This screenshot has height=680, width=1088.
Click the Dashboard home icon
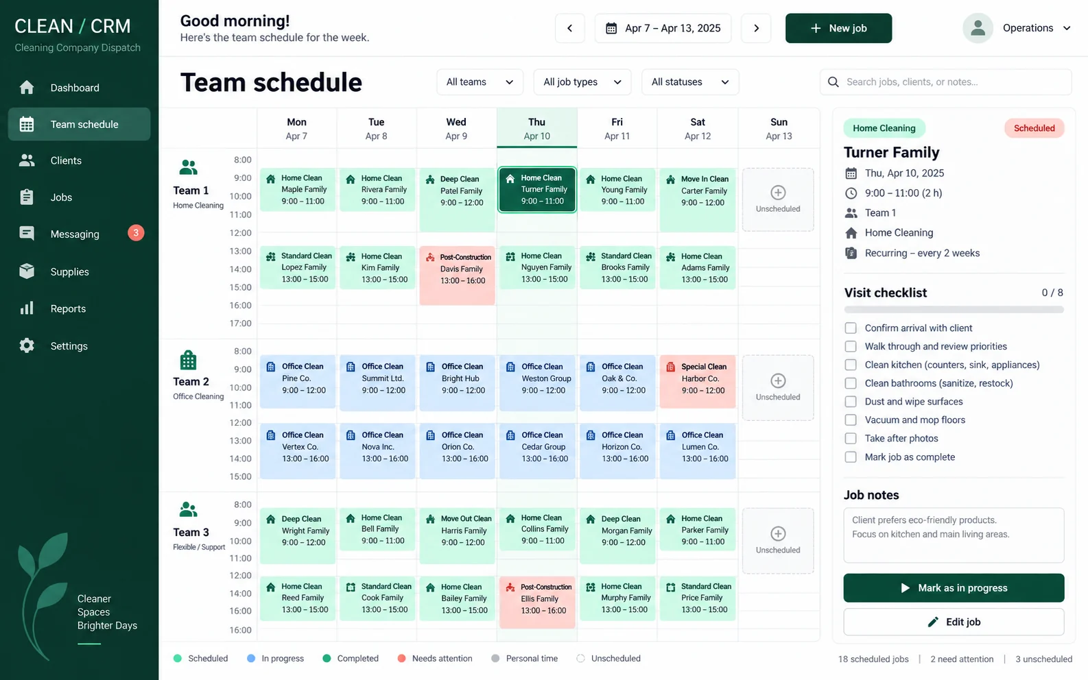click(27, 87)
